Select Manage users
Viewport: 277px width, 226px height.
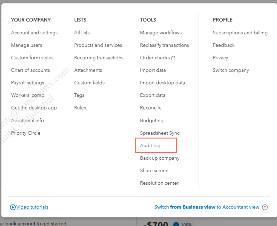(27, 45)
